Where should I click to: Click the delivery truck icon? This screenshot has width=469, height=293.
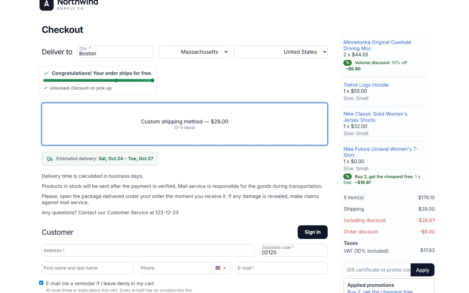click(50, 159)
